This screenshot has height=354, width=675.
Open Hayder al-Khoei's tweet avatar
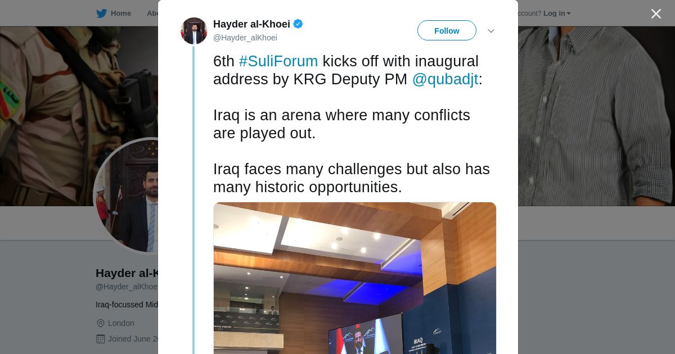tap(194, 31)
